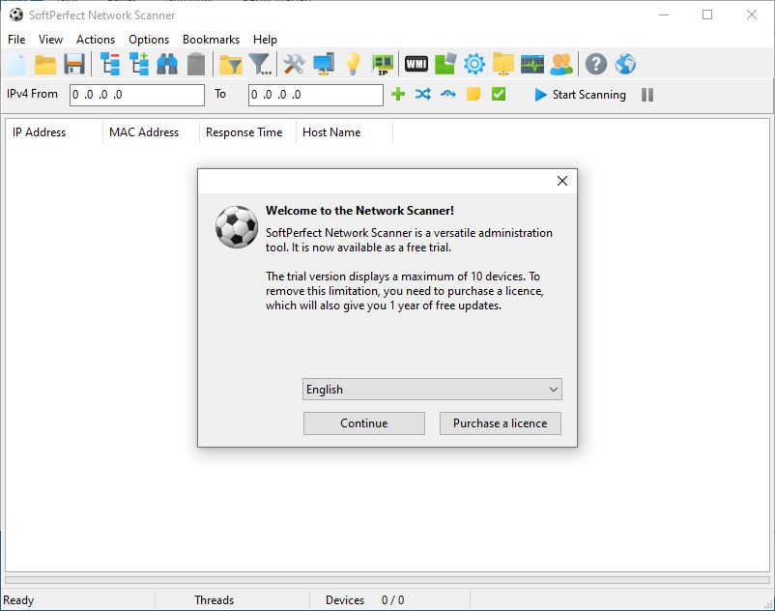Click the Threads status bar label
Screen dimensions: 775x611
(214, 600)
